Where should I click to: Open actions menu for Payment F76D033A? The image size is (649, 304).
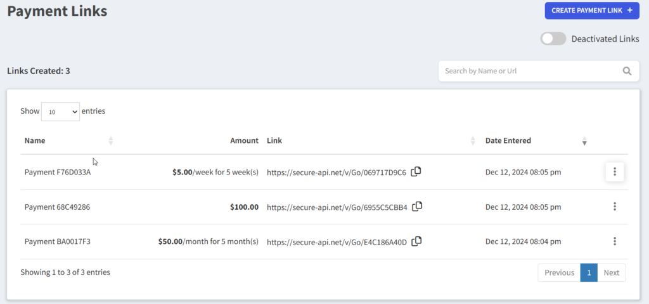(615, 171)
